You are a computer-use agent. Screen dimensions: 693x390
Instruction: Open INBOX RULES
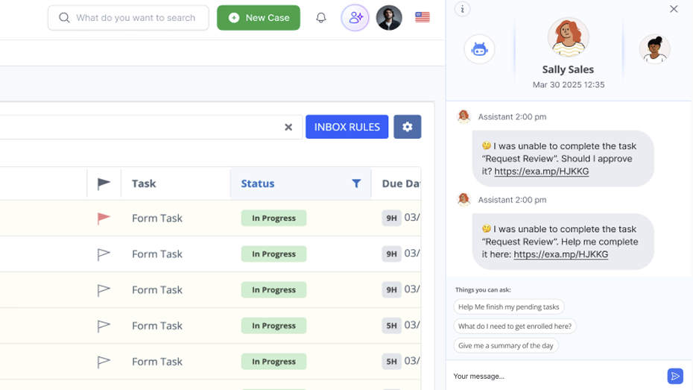[347, 127]
